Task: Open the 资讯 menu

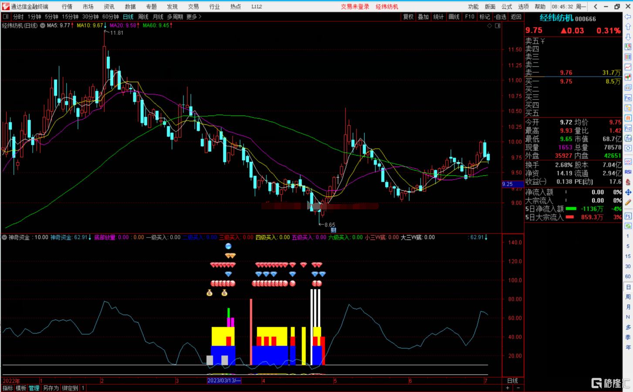Action: pos(109,7)
